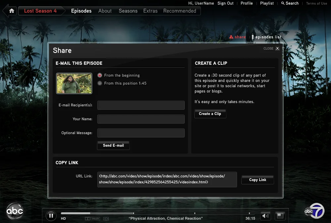Select From this position 1:45 option
331x223 pixels.
(x=100, y=83)
